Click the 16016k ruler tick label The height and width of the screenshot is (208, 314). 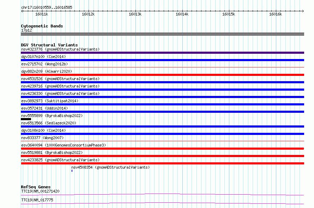(x=276, y=14)
